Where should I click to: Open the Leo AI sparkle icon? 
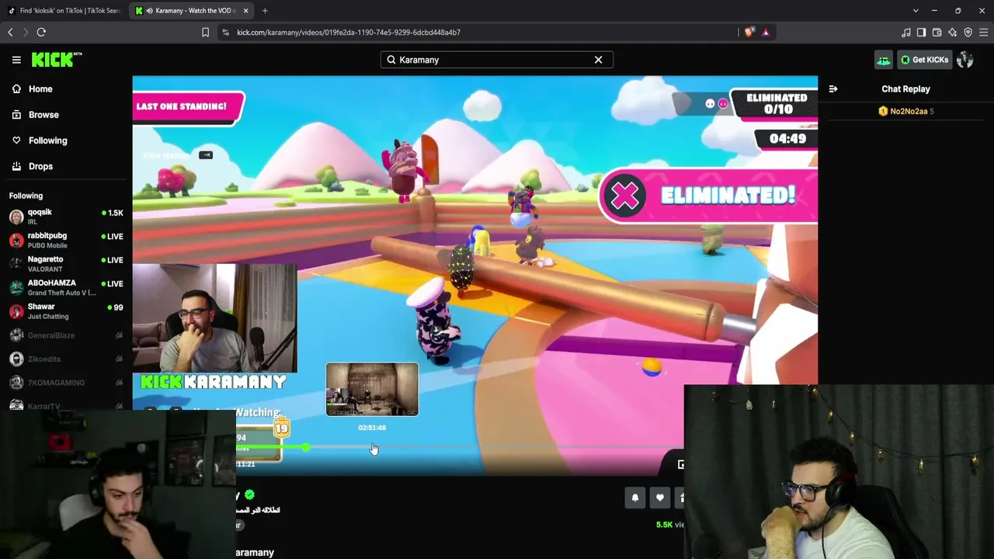point(952,32)
